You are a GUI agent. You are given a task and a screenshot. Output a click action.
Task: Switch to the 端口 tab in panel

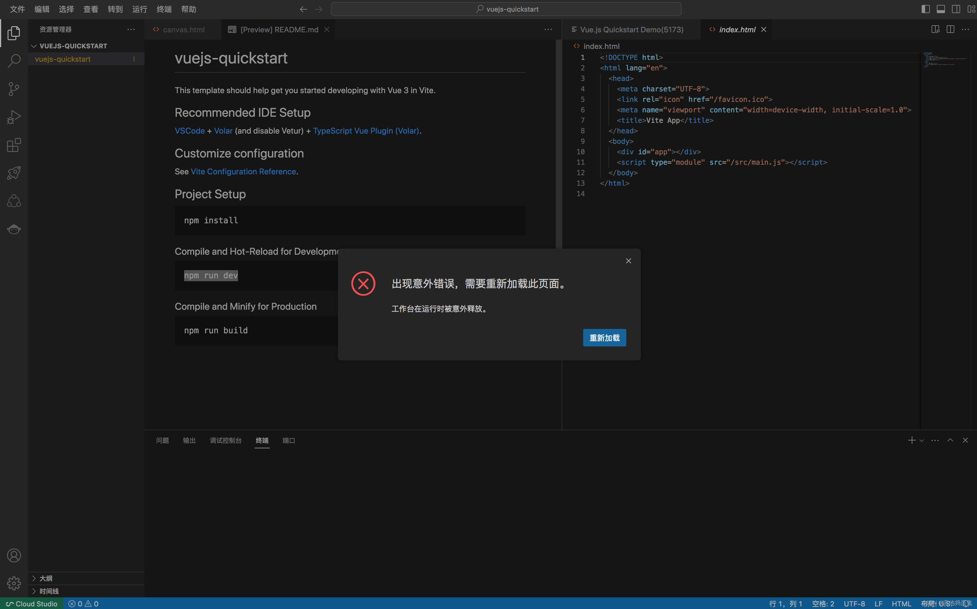tap(288, 440)
